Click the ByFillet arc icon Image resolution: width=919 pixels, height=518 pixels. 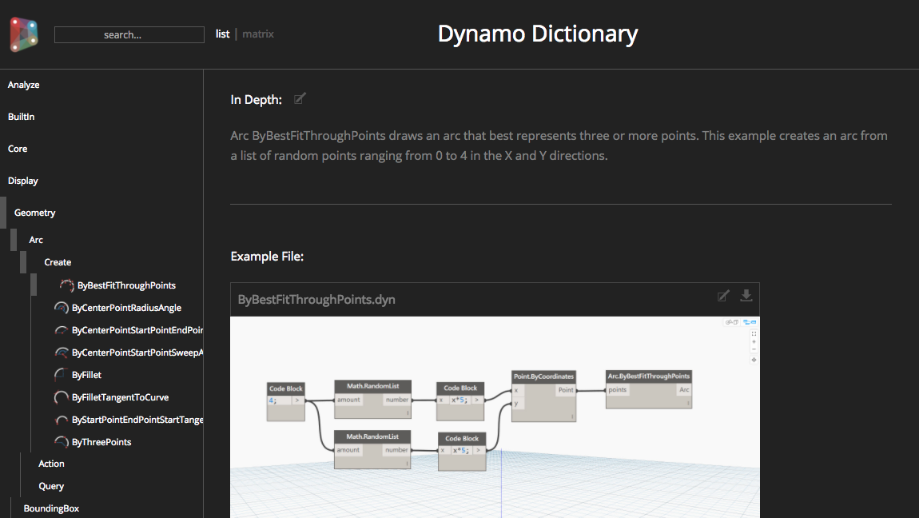coord(61,375)
